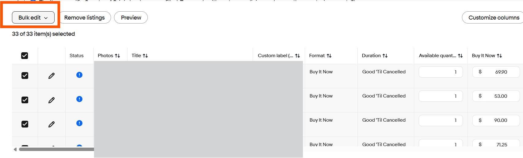
Task: Open the Bulk edit dropdown
Action: coord(33,17)
